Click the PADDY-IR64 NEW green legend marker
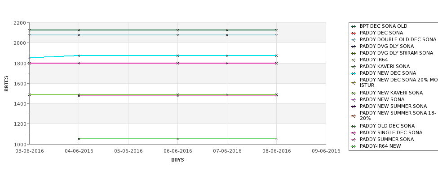The image size is (438, 192). point(354,147)
